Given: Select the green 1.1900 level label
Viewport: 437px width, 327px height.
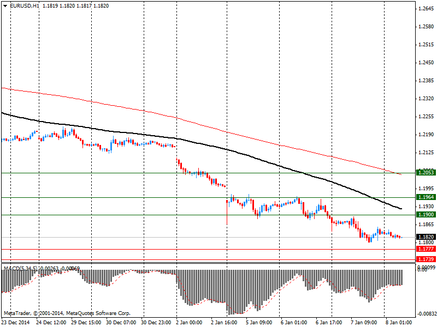Looking at the screenshot, I should [426, 214].
